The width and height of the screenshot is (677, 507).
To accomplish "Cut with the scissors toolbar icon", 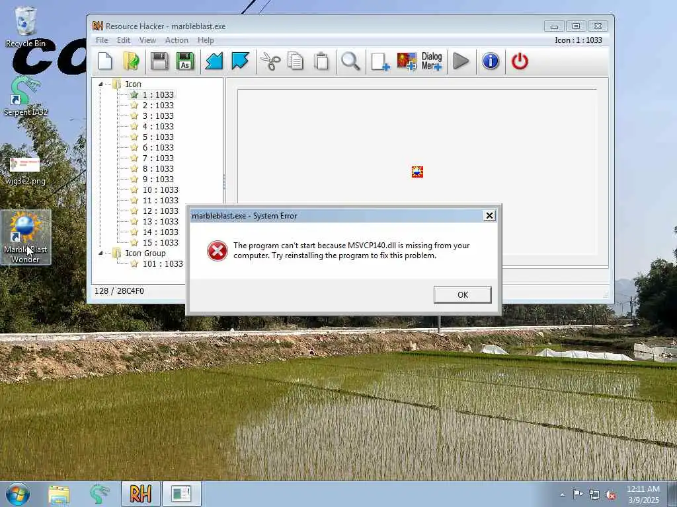I will pyautogui.click(x=270, y=61).
